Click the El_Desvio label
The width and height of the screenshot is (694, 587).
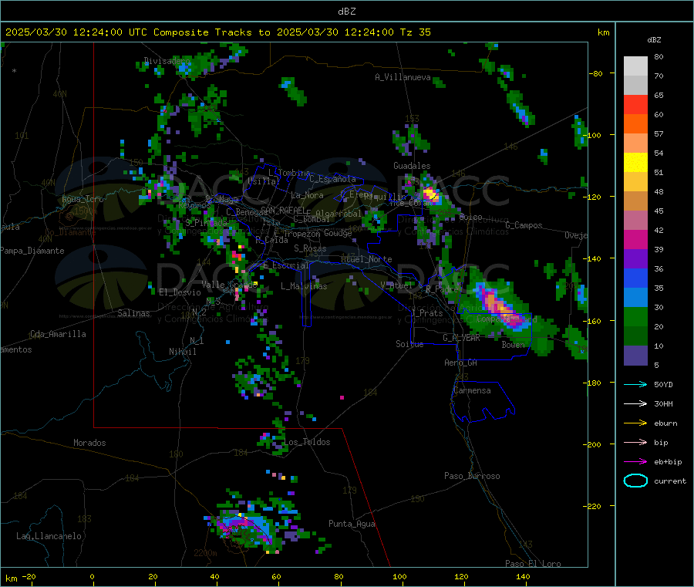[180, 292]
